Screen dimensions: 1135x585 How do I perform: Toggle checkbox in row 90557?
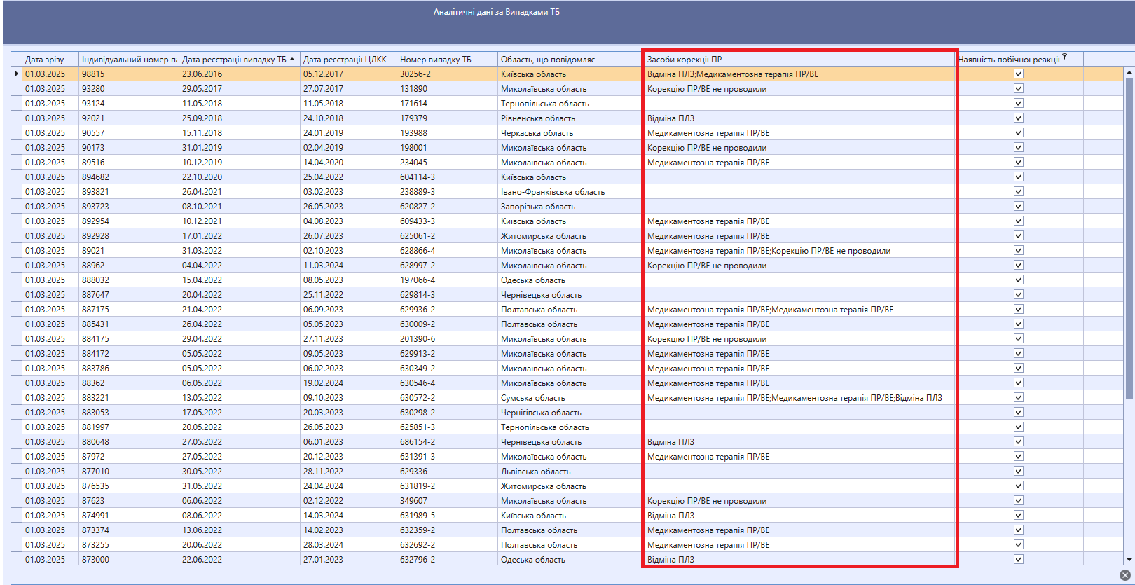pos(1019,132)
